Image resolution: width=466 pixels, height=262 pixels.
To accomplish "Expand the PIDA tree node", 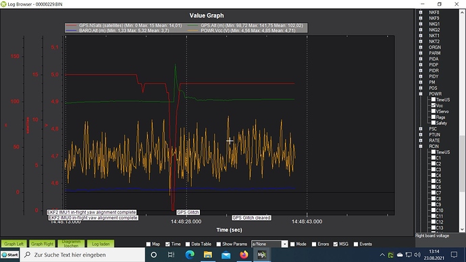I will pos(421,59).
